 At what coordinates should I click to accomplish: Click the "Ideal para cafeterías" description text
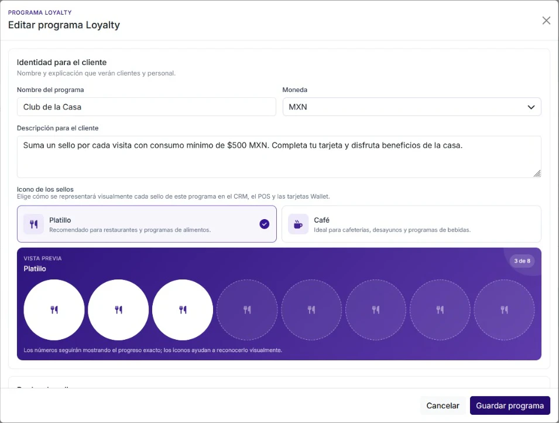coord(392,230)
